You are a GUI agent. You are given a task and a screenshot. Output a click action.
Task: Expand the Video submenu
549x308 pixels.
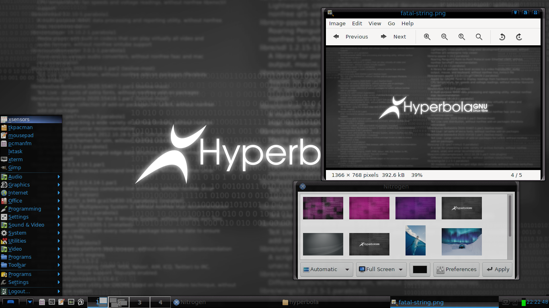[x=31, y=249]
